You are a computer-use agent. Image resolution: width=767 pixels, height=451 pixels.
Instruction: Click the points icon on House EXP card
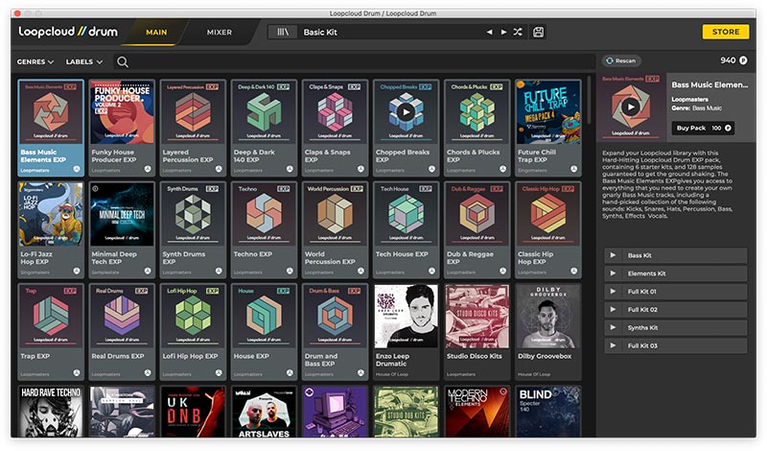(x=290, y=372)
